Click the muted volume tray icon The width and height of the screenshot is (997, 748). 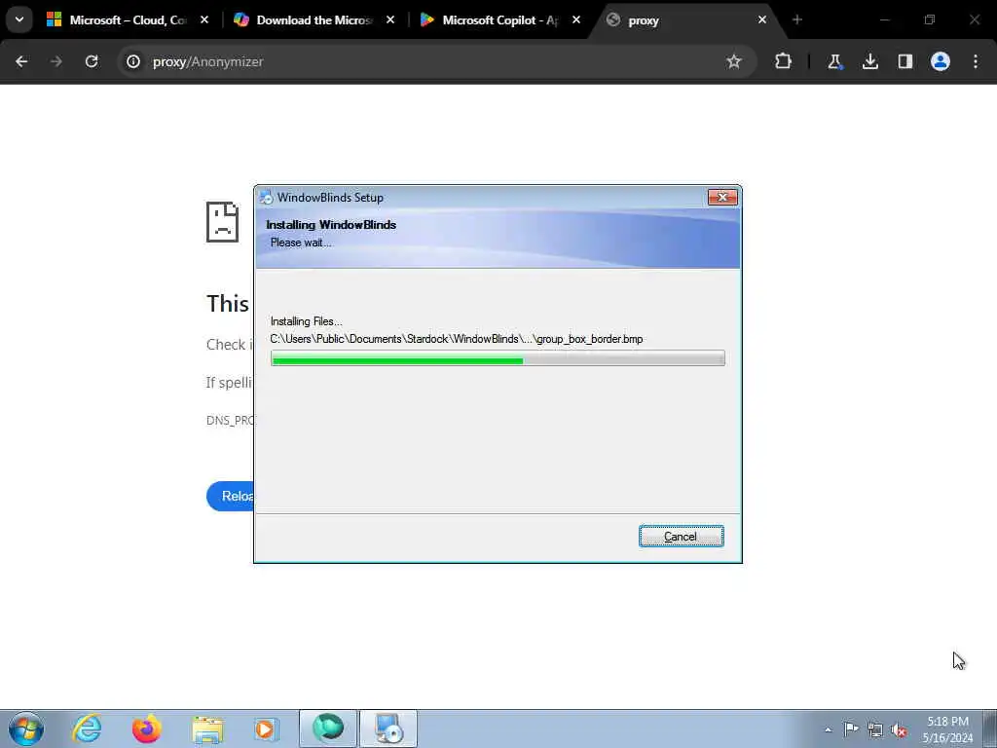pyautogui.click(x=899, y=729)
